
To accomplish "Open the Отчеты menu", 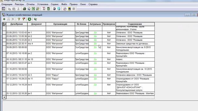I will (x=31, y=4).
